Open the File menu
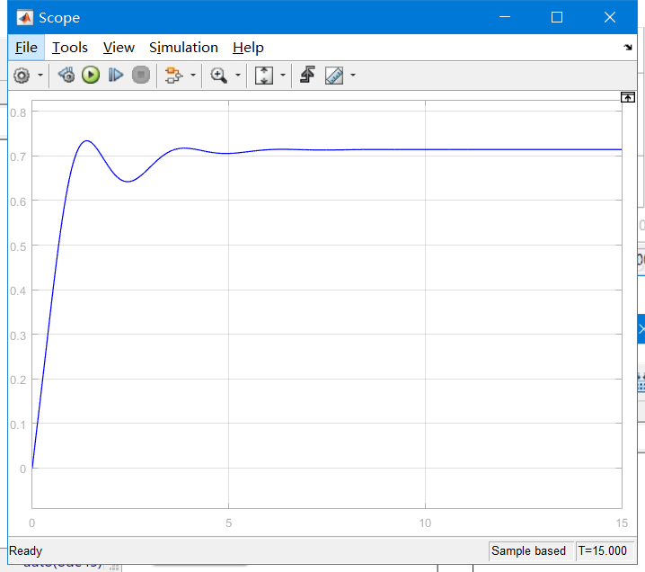645x572 pixels. coord(26,48)
